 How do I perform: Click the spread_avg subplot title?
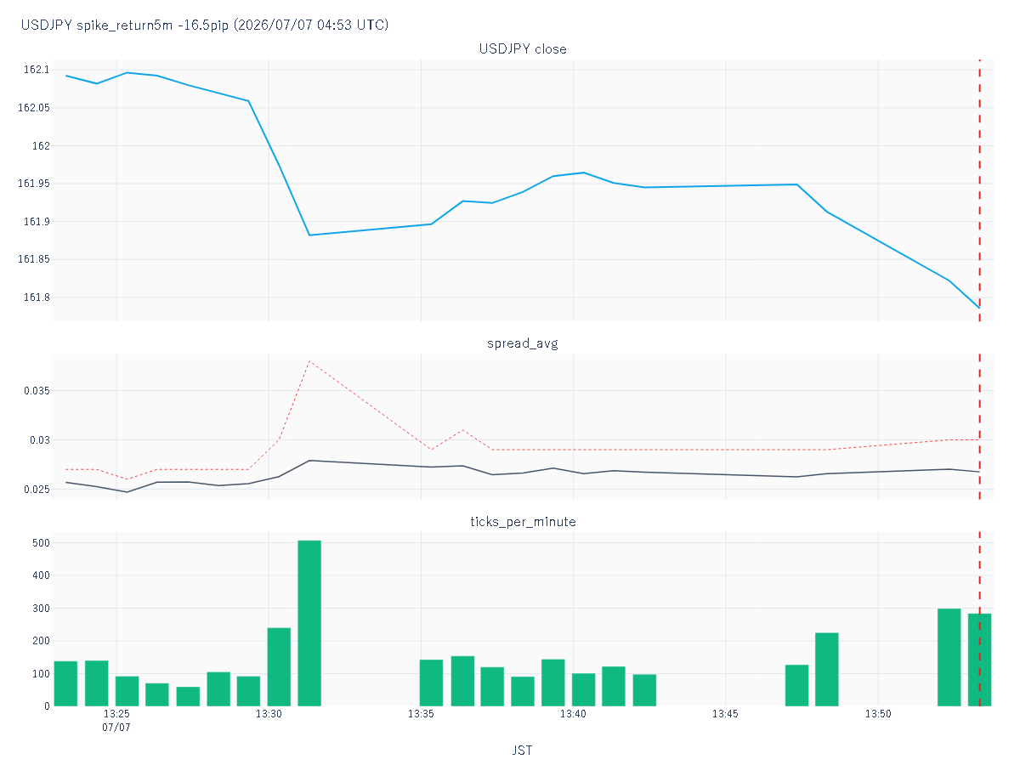coord(523,343)
